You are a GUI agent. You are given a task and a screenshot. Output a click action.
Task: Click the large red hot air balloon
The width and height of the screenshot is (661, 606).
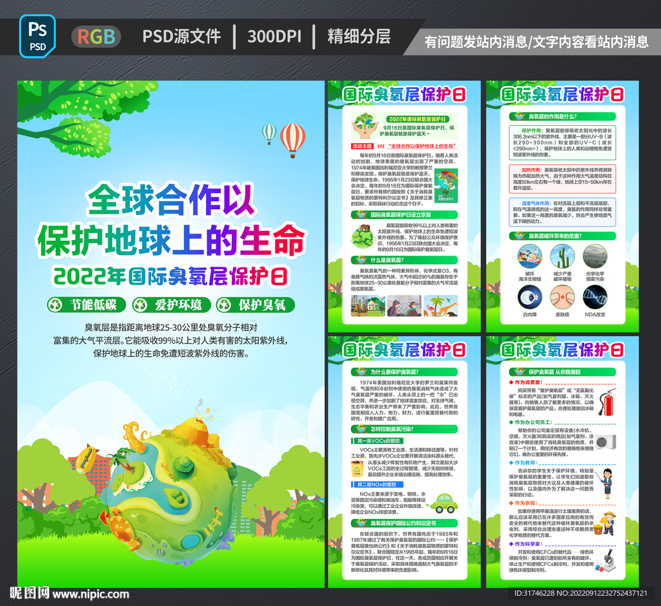[292, 140]
